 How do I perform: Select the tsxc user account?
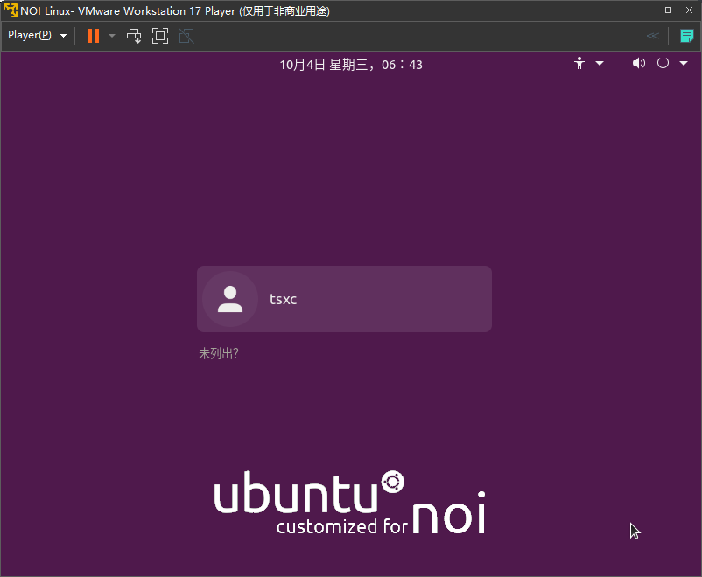coord(344,299)
